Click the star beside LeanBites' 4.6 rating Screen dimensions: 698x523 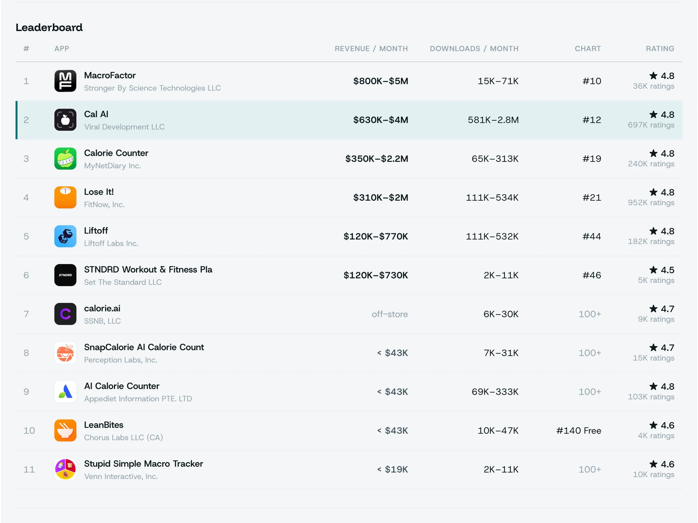[653, 425]
